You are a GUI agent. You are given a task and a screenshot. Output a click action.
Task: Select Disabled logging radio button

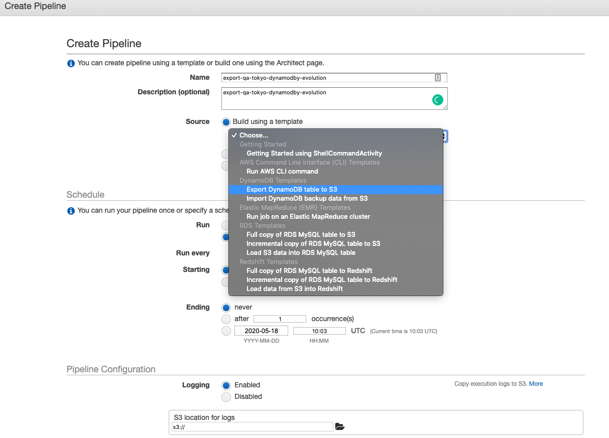[226, 397]
